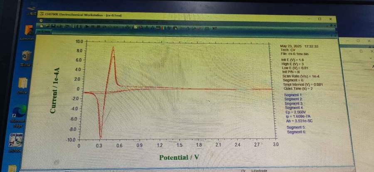Select the 'Low E (V) = 0.01' line
The height and width of the screenshot is (172, 374).
(295, 68)
